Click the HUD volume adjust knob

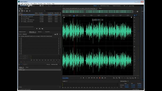tap(96, 20)
